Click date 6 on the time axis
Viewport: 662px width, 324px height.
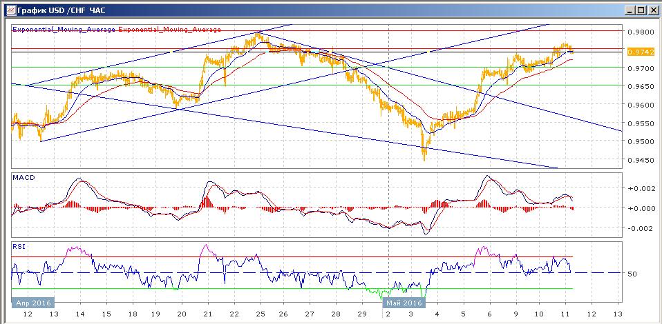tap(490, 314)
